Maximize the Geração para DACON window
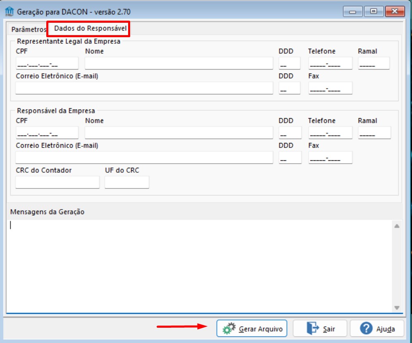Screen dimensions: 412x343 (374, 12)
